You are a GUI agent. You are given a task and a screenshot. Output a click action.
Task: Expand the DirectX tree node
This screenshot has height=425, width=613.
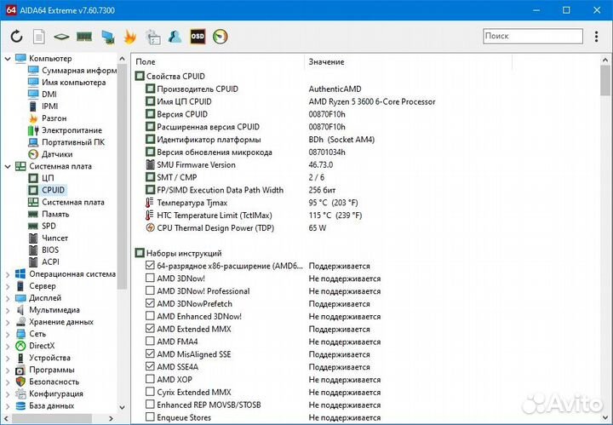tap(8, 347)
